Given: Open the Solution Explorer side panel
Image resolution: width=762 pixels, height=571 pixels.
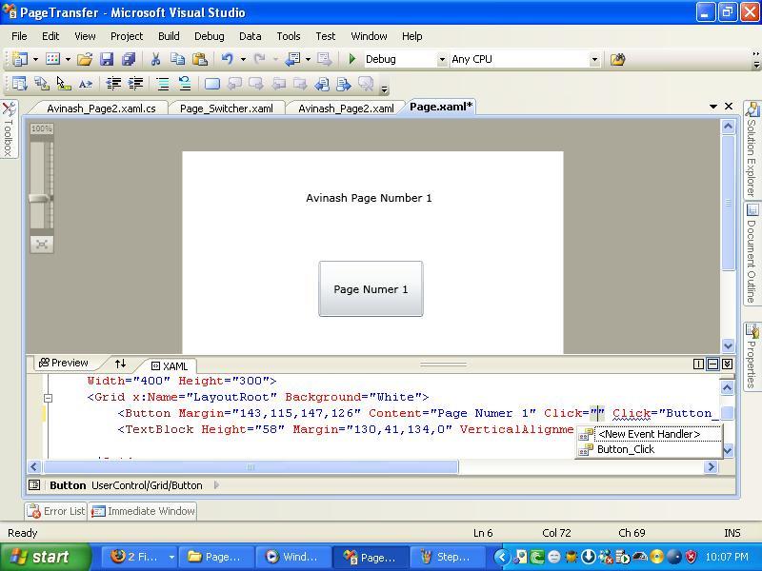Looking at the screenshot, I should click(752, 149).
